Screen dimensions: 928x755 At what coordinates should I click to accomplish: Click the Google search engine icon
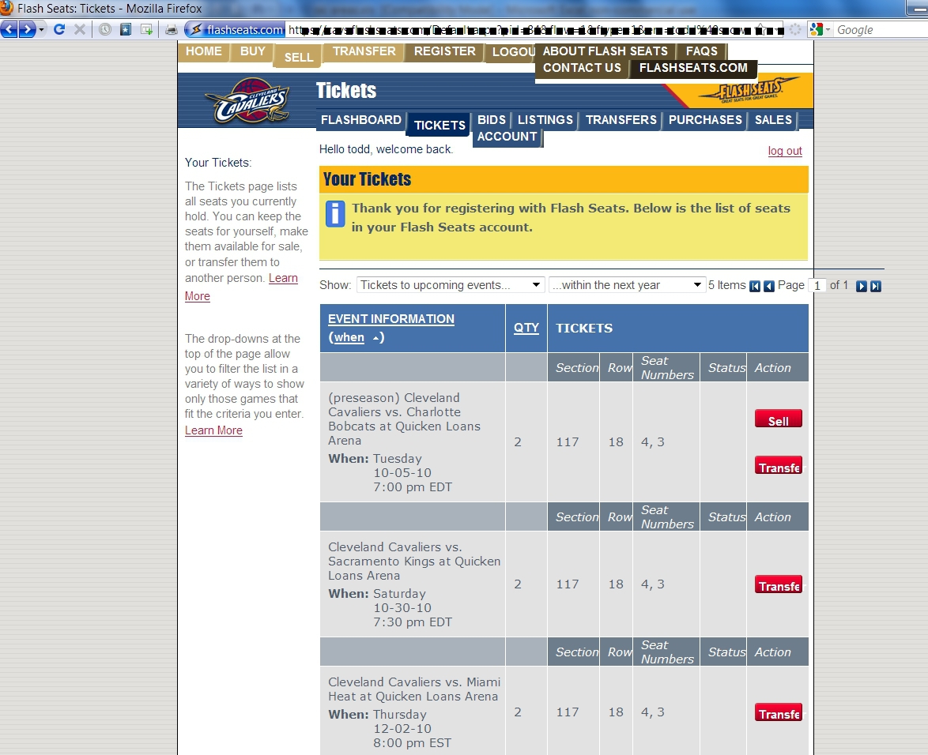click(816, 29)
